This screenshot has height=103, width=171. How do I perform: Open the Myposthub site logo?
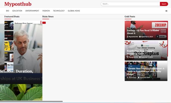(x=18, y=4)
